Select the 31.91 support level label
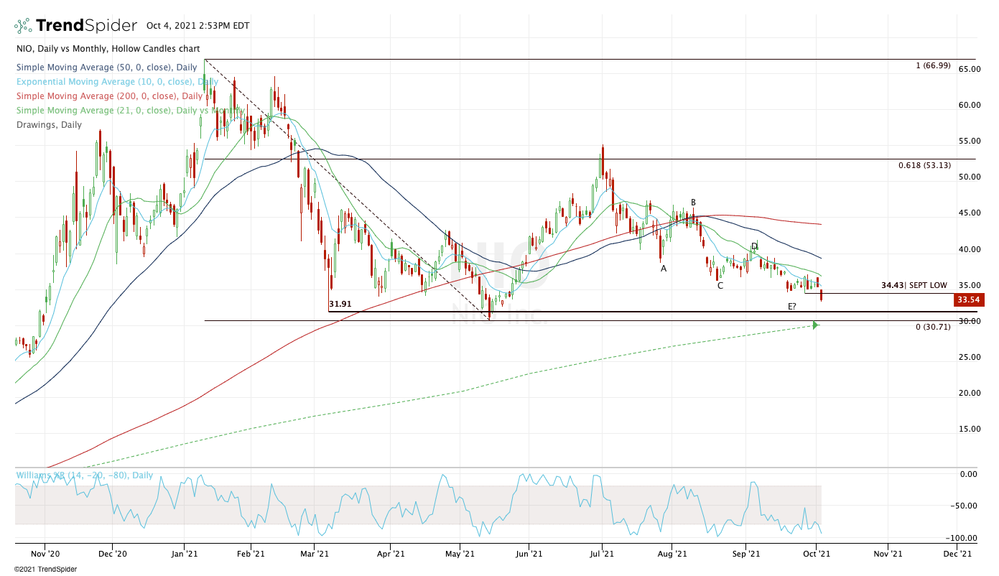This screenshot has width=999, height=576. point(340,305)
